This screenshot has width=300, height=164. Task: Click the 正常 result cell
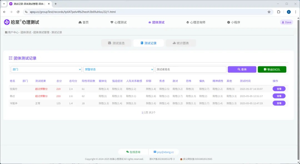[38, 103]
